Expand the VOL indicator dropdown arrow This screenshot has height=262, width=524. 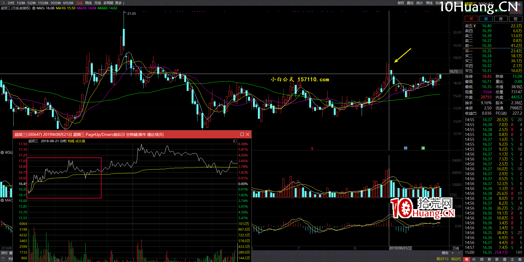pos(2,153)
